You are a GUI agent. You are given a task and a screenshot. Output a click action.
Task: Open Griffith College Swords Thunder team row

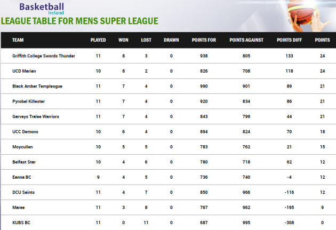169,56
